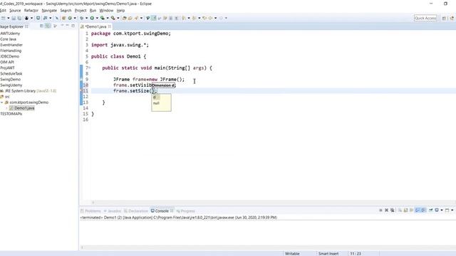Open the Debug button dropdown arrow
The image size is (456, 256).
pos(86,18)
